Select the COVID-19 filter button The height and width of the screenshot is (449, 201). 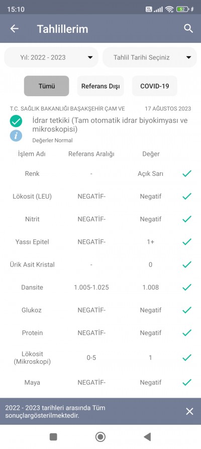[154, 86]
